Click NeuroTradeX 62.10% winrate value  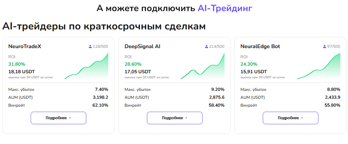pyautogui.click(x=100, y=105)
